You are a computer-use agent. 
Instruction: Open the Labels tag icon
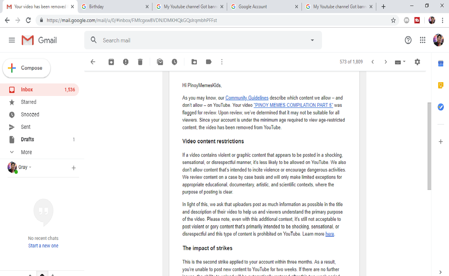coord(209,62)
